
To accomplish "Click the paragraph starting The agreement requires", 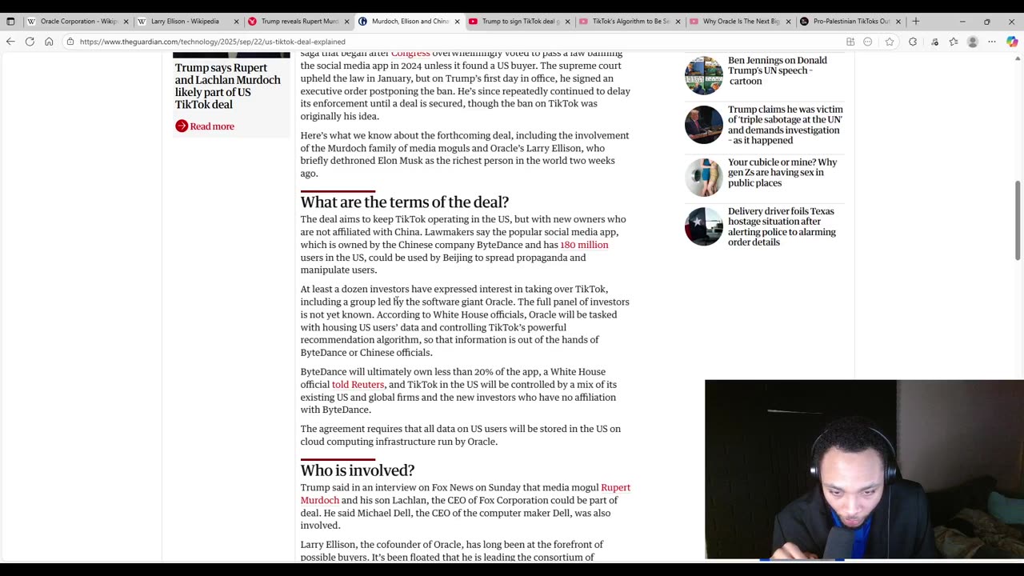I will [x=461, y=435].
